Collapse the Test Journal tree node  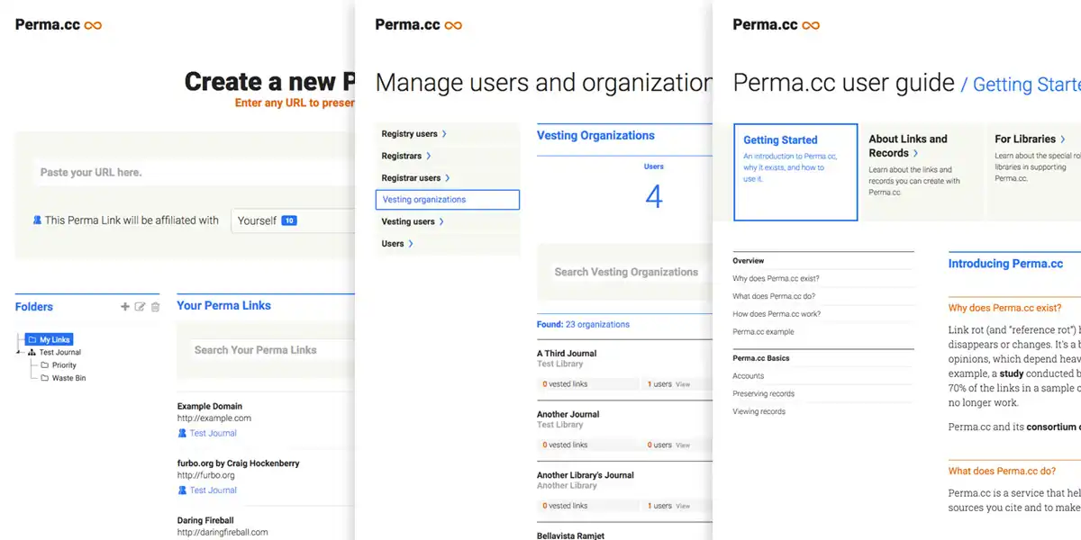20,353
